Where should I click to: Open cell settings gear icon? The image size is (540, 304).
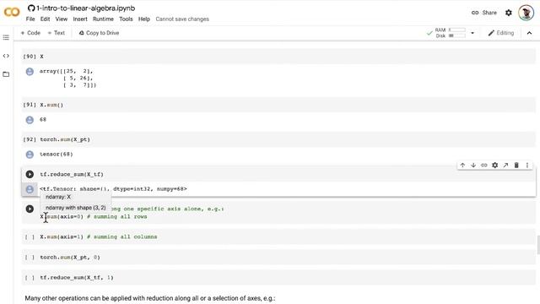tap(495, 166)
